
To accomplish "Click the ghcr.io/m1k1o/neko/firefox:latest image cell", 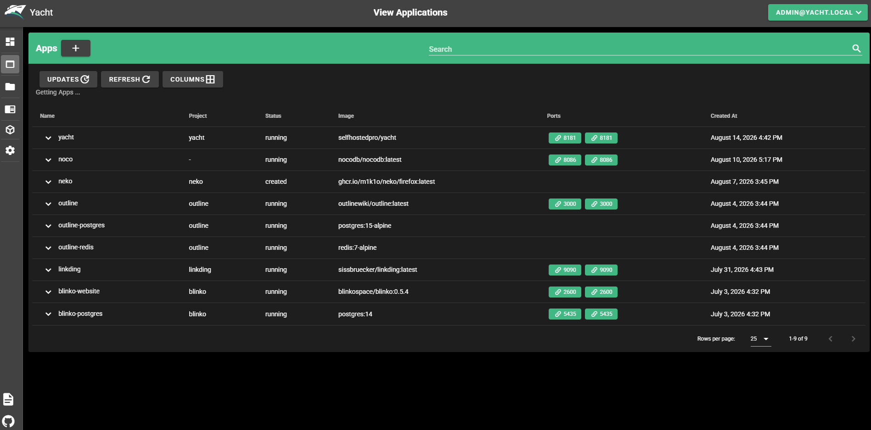I will (x=387, y=182).
